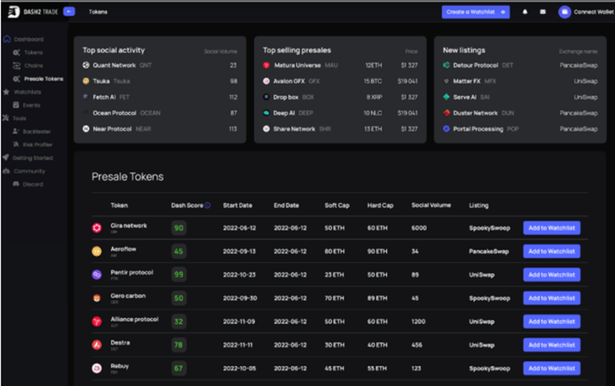This screenshot has width=615, height=386.
Task: Click the Serve AI icon
Action: click(446, 97)
